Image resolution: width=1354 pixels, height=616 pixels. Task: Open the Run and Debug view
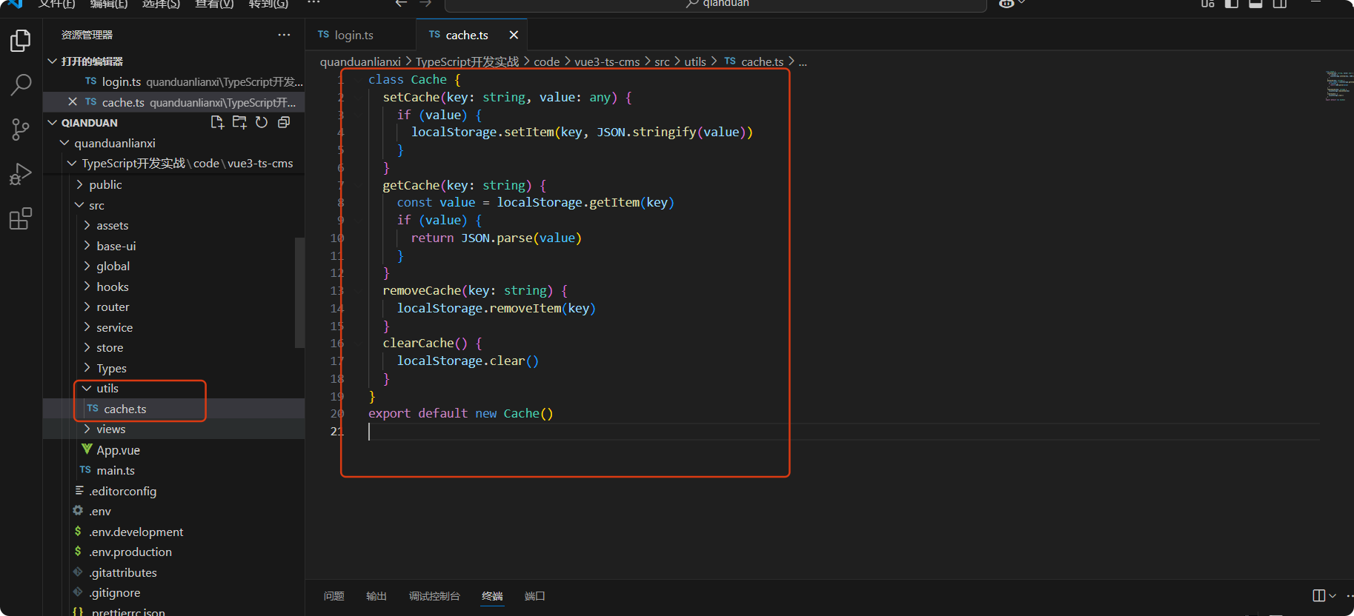click(21, 174)
